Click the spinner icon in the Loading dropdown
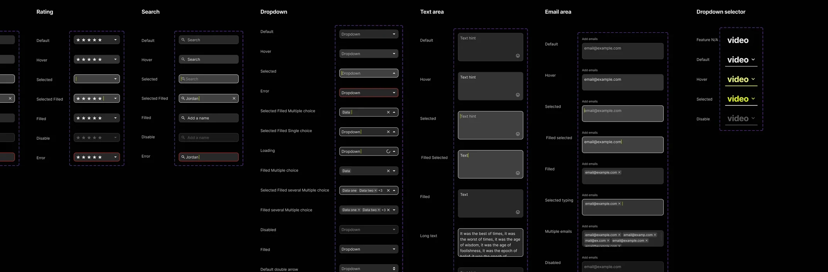828x272 pixels. 388,152
